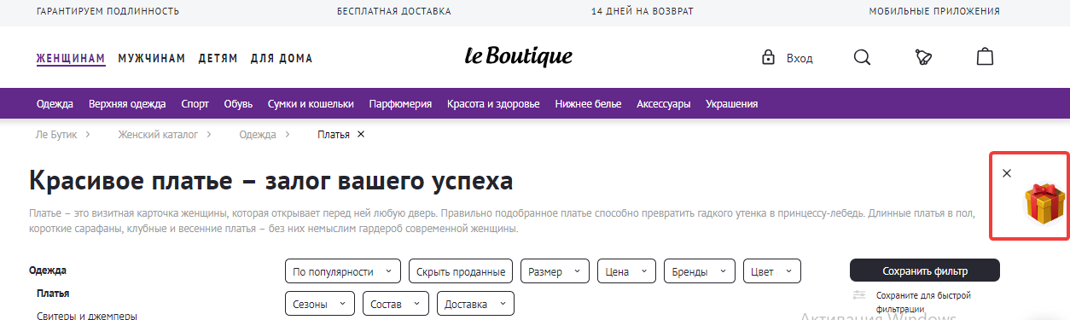Select Свитеры и джемперы category
This screenshot has width=1070, height=320.
[x=87, y=315]
